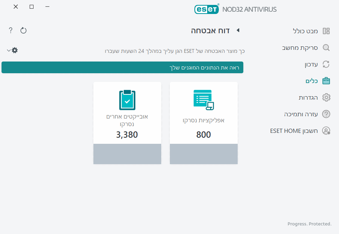Click the Tools briefcase icon
This screenshot has width=339, height=234.
pos(326,81)
